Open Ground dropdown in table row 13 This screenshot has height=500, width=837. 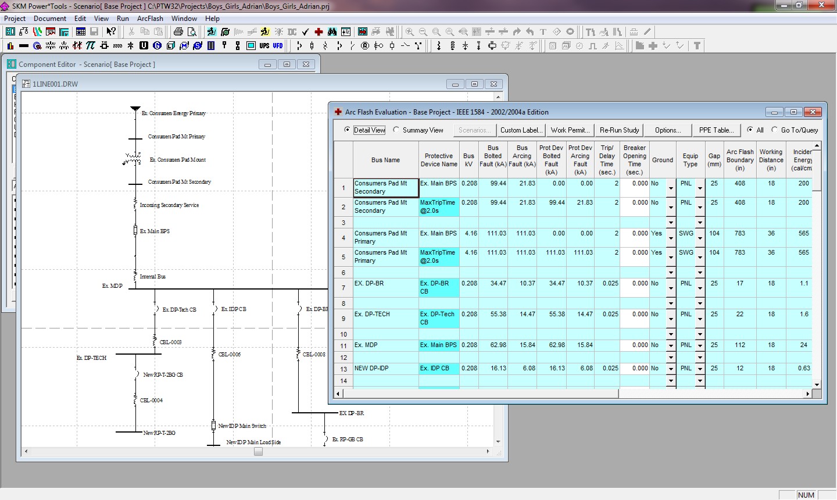pos(671,369)
